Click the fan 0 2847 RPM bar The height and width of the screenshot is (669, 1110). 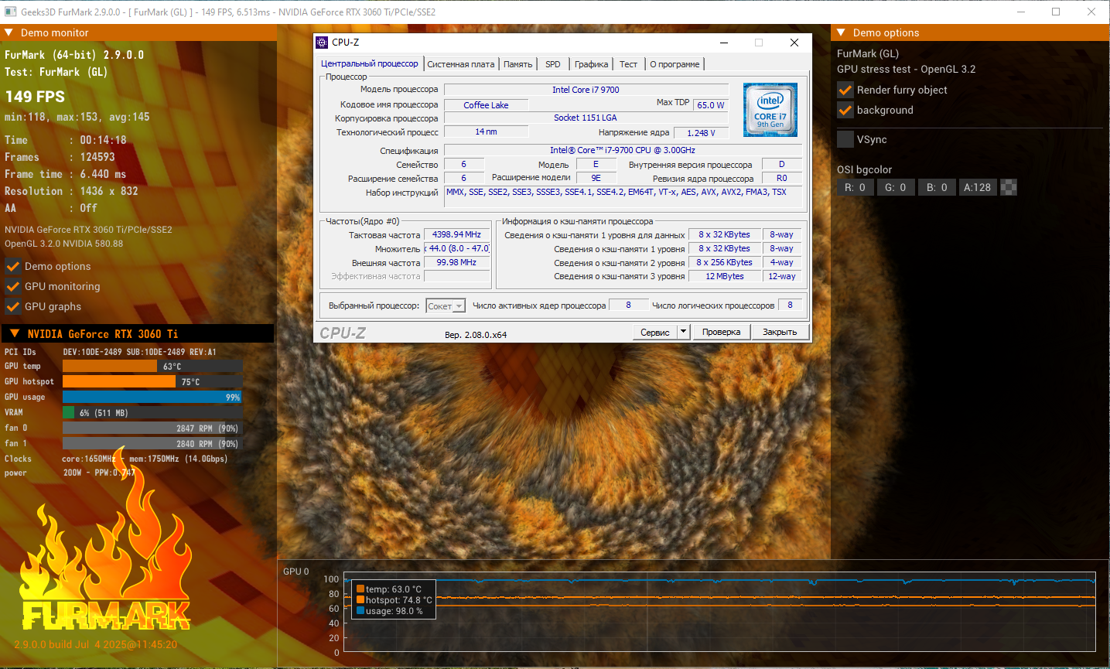[152, 428]
